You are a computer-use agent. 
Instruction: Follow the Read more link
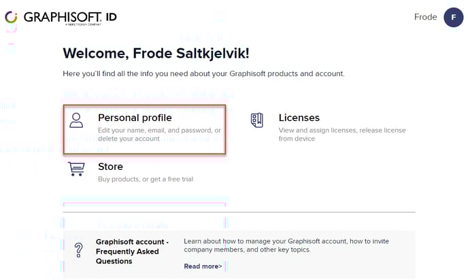tap(203, 266)
